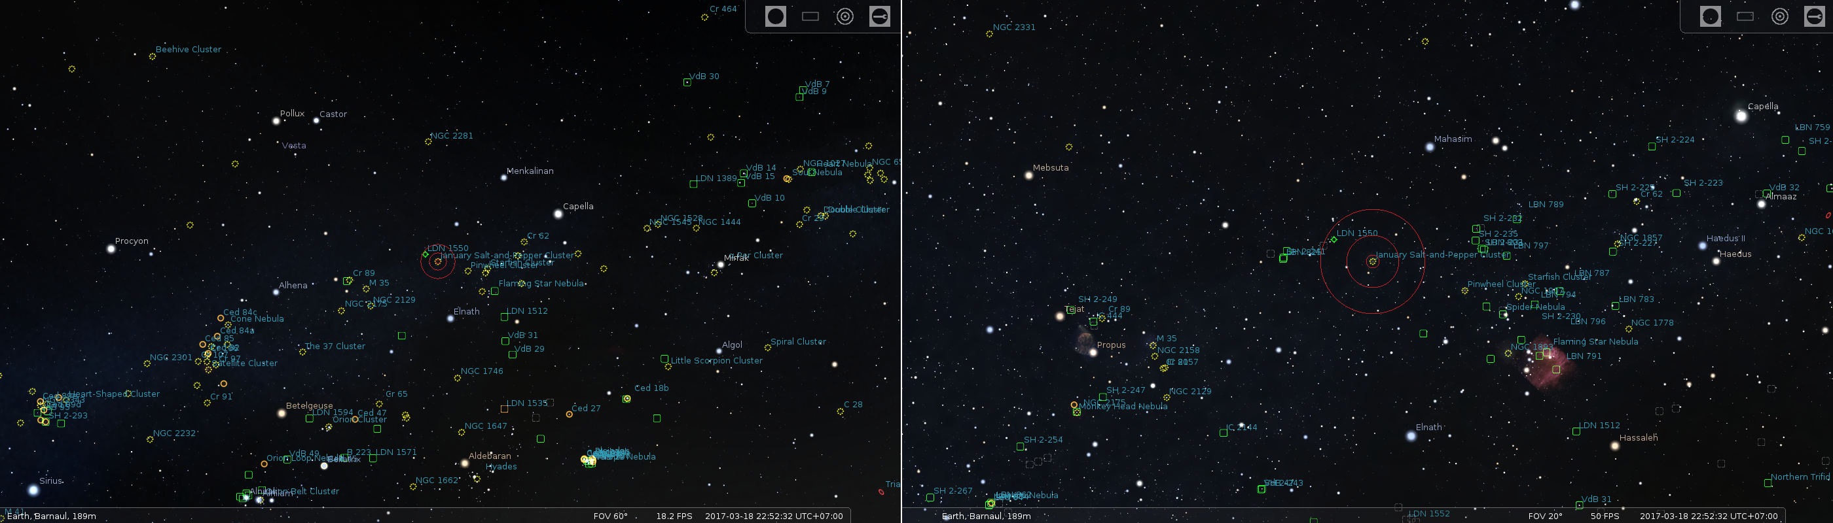Toggle Telrad sight in the FOV 20° pane
Screen dimensions: 1833x523
click(1779, 16)
